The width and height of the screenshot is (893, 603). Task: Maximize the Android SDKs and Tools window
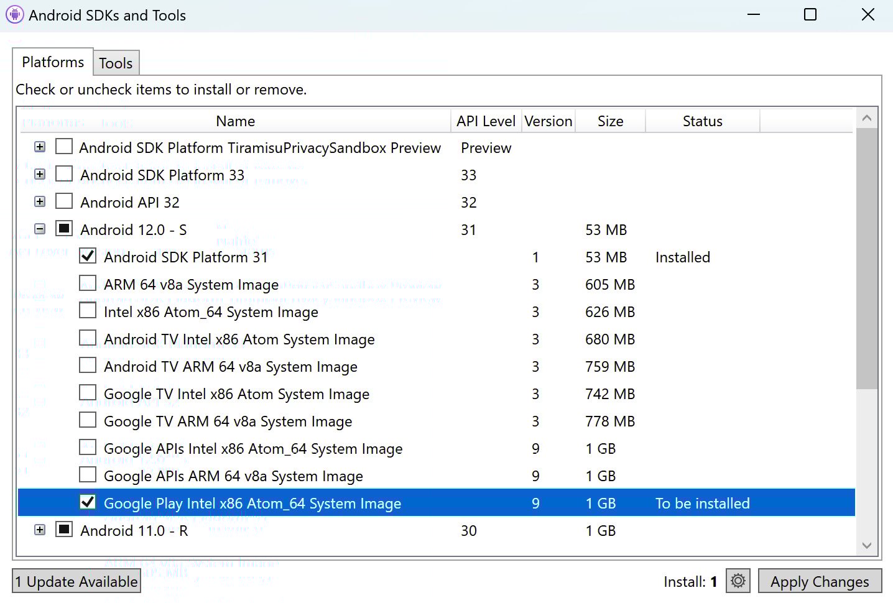point(810,14)
